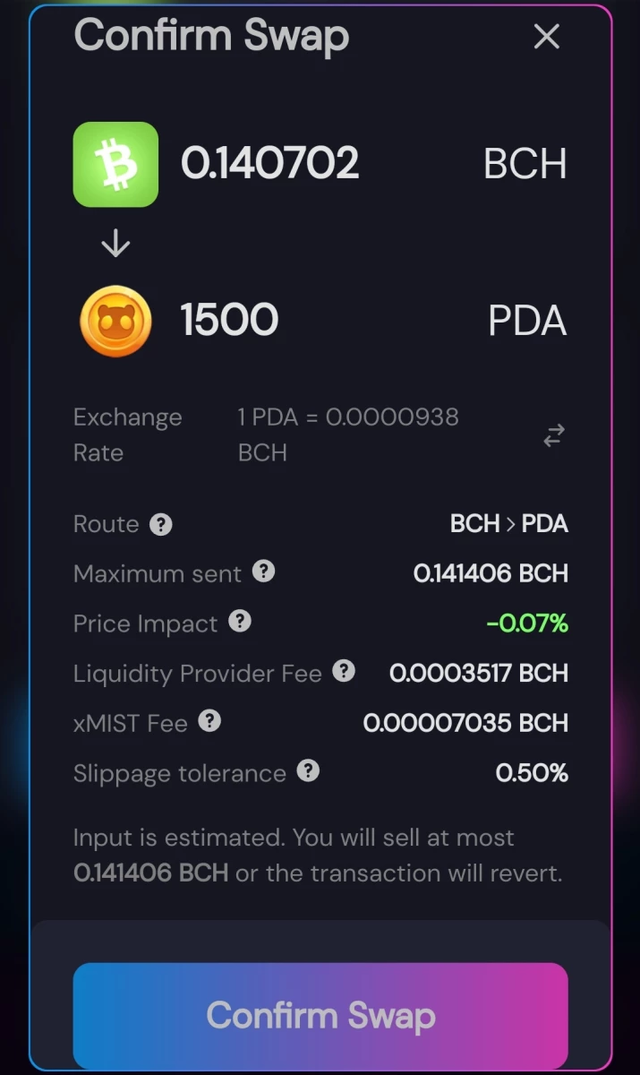
Task: Click the 1500 PDA output amount
Action: (x=229, y=320)
